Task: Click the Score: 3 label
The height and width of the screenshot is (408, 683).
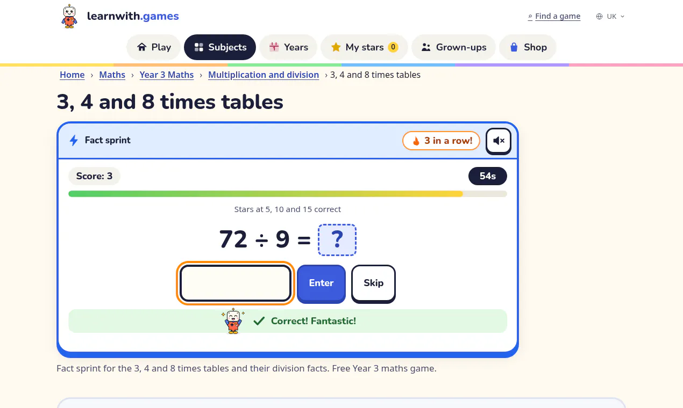Action: pos(94,176)
